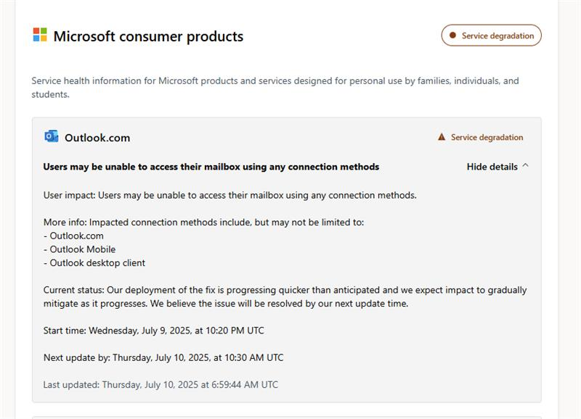This screenshot has width=581, height=419.
Task: Click the Start time line
Action: [x=153, y=331]
